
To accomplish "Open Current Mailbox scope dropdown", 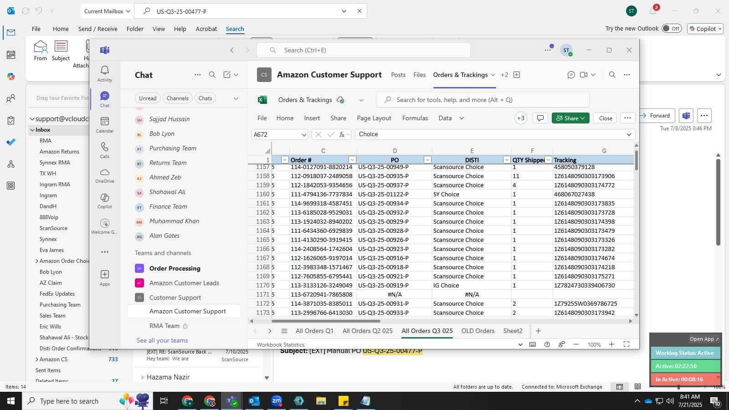I will coord(108,11).
